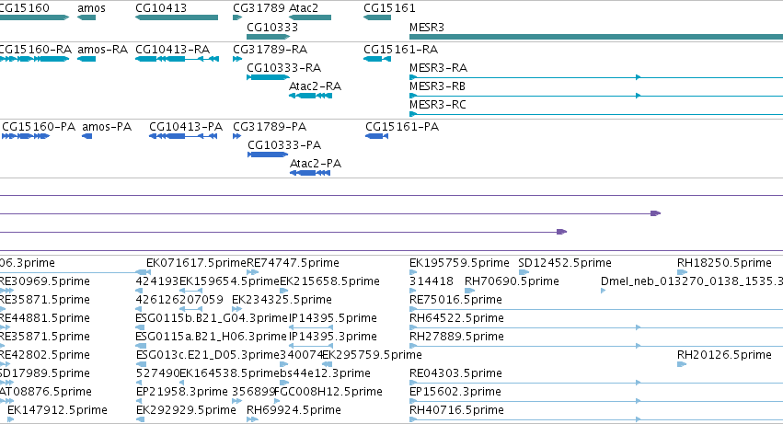This screenshot has height=424, width=783.
Task: Click EST label RE42802.5prime
Action: 44,355
